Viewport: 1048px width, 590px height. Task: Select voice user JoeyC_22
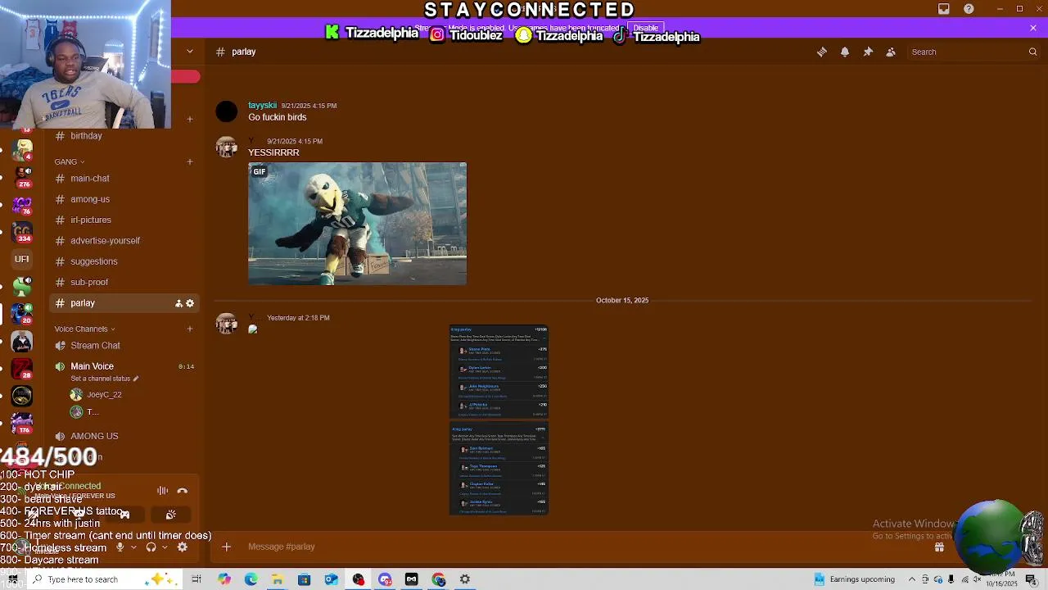coord(104,395)
